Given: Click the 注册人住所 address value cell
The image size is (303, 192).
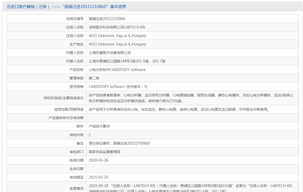Looking at the screenshot, I should point(117,36).
